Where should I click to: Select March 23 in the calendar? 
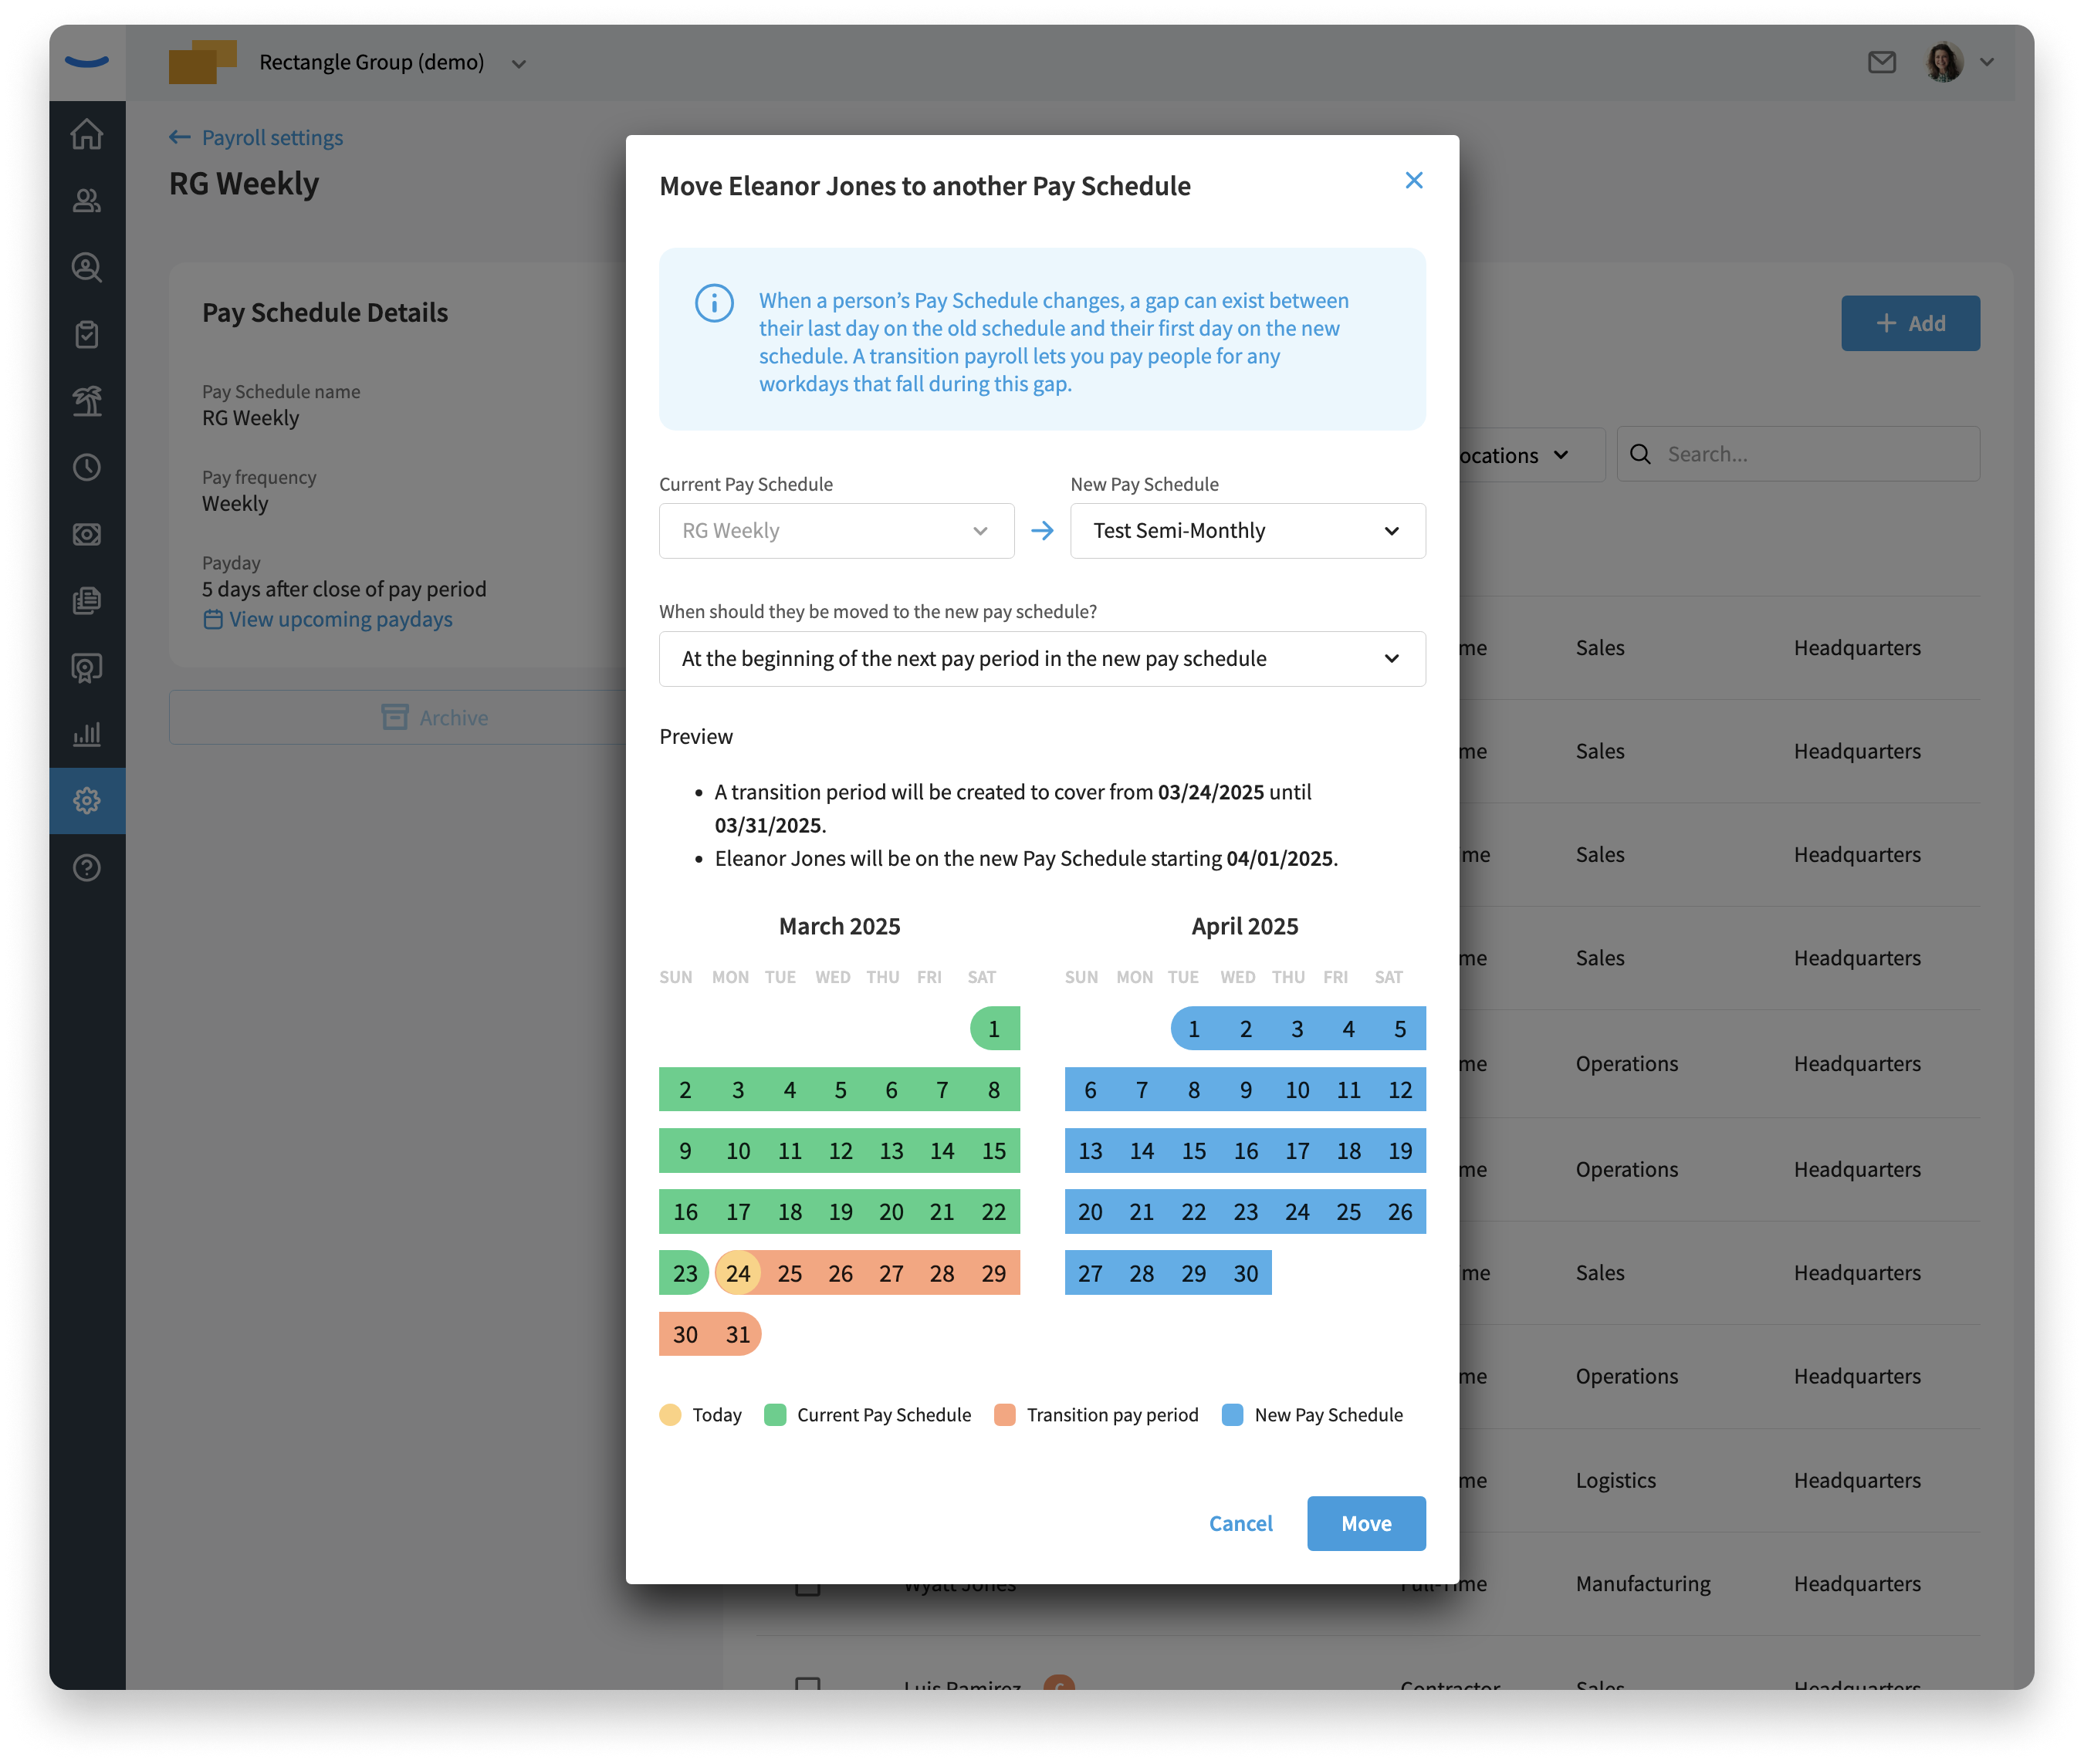685,1273
